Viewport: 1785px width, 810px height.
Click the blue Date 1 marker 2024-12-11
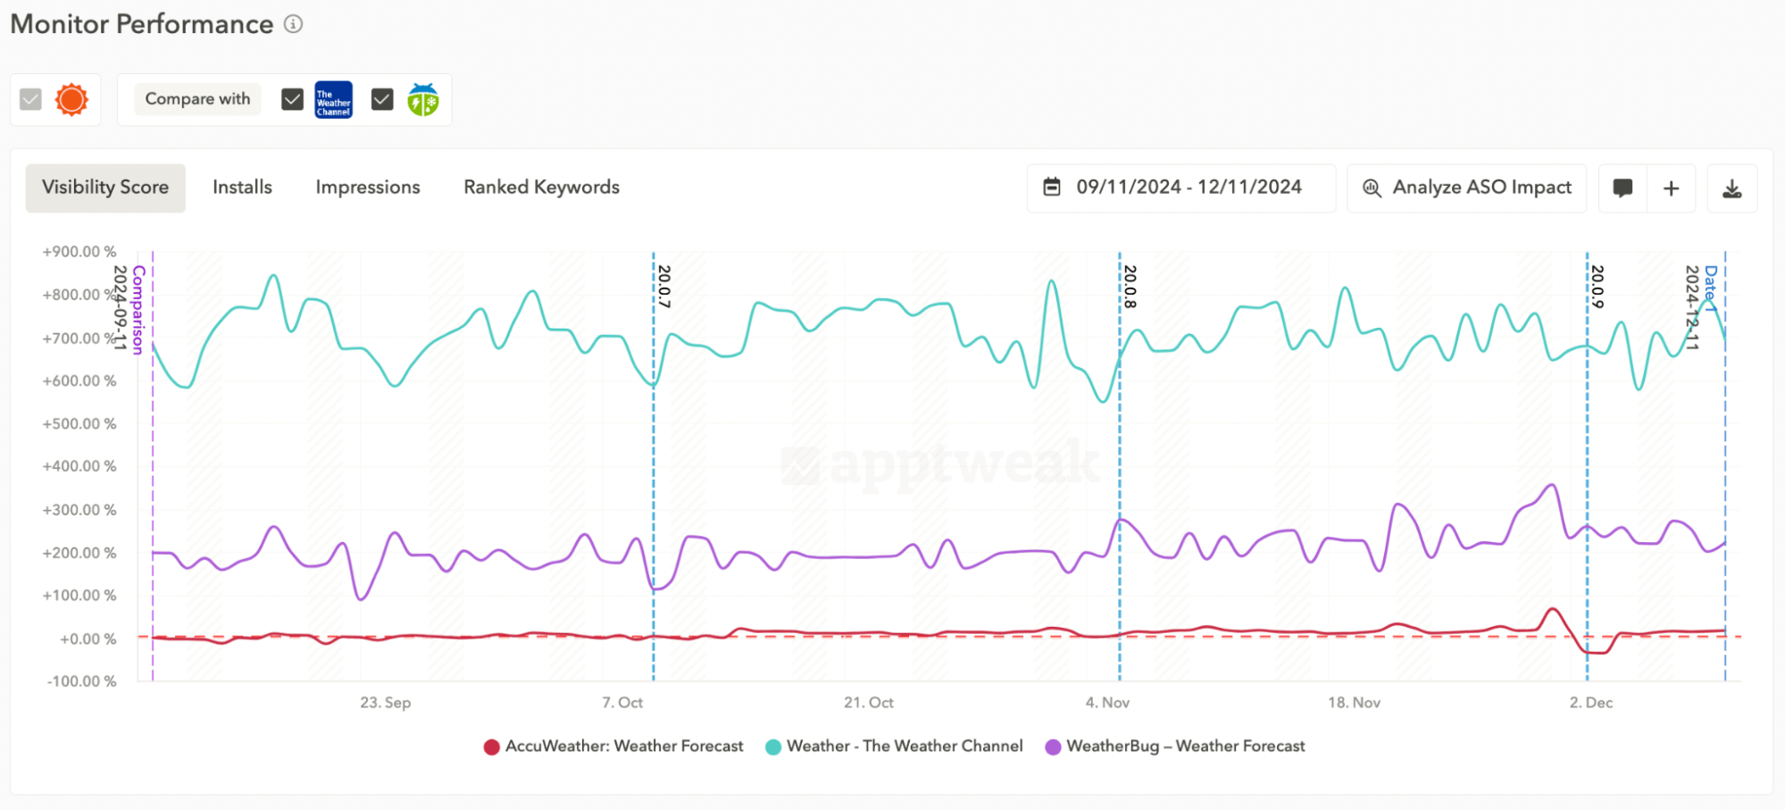click(1725, 464)
